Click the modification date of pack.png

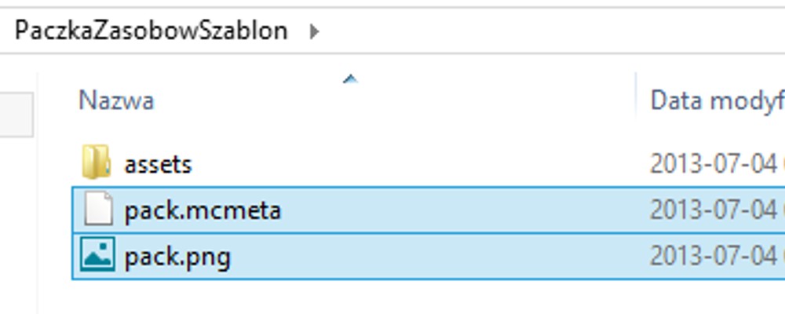[x=717, y=257]
